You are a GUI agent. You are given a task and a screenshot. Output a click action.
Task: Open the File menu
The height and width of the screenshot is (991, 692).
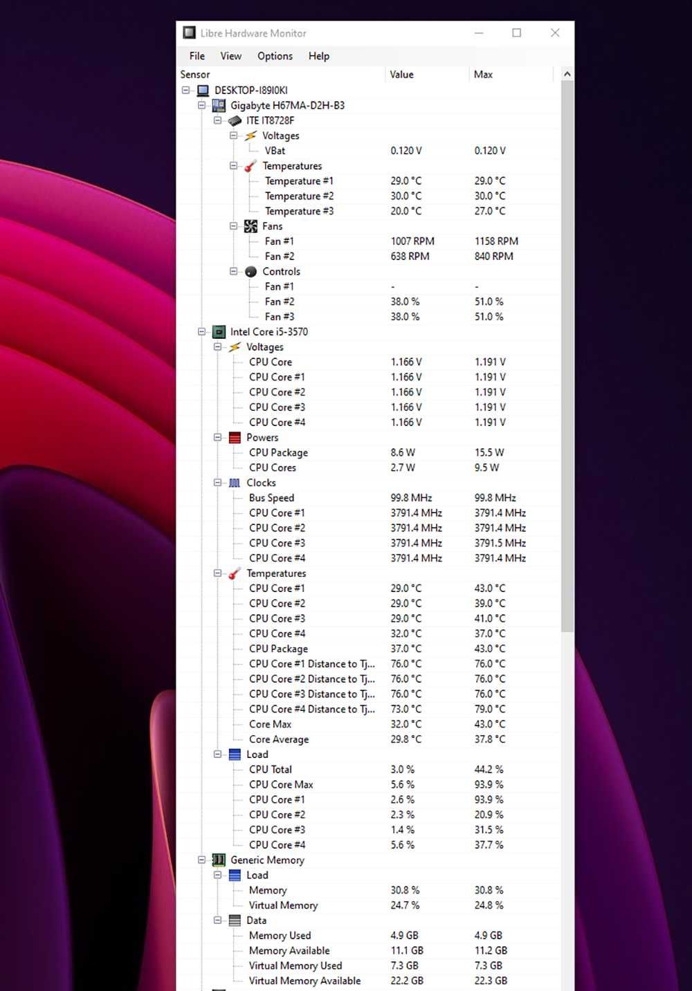[197, 56]
